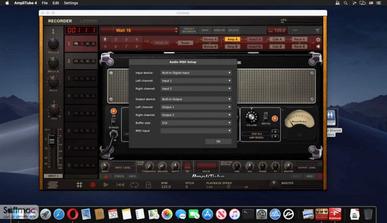Open the Settings menu
This screenshot has width=387, height=223.
tap(71, 3)
